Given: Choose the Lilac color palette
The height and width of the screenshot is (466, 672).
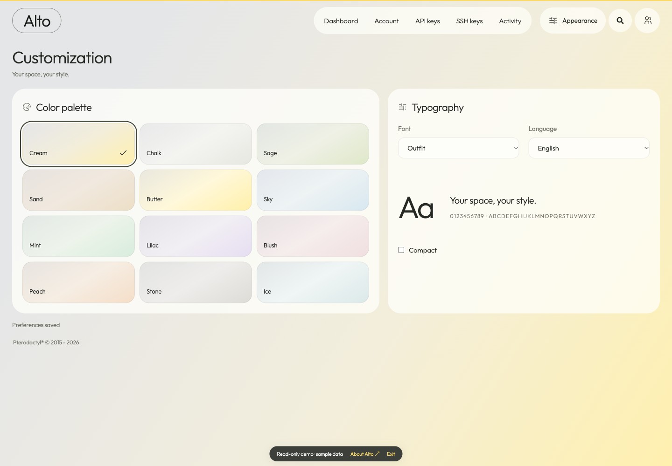Looking at the screenshot, I should [x=196, y=236].
